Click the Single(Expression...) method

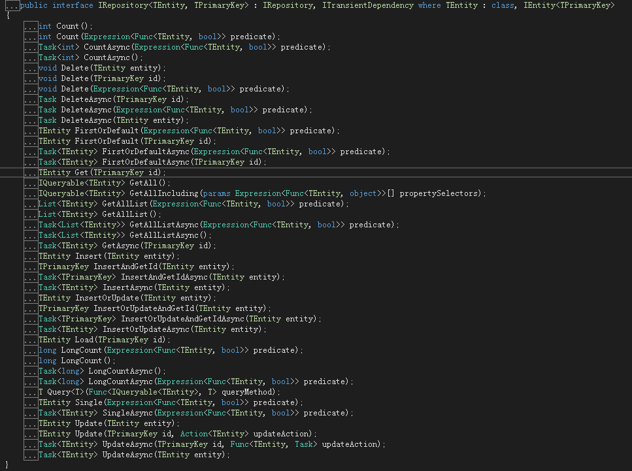coord(171,403)
